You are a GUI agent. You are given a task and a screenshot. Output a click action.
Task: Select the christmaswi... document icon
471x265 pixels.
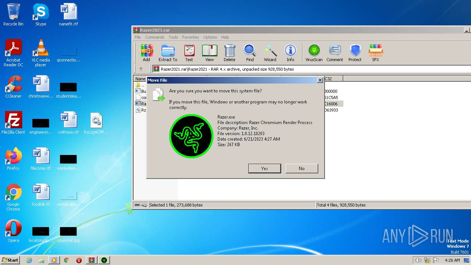tap(40, 87)
